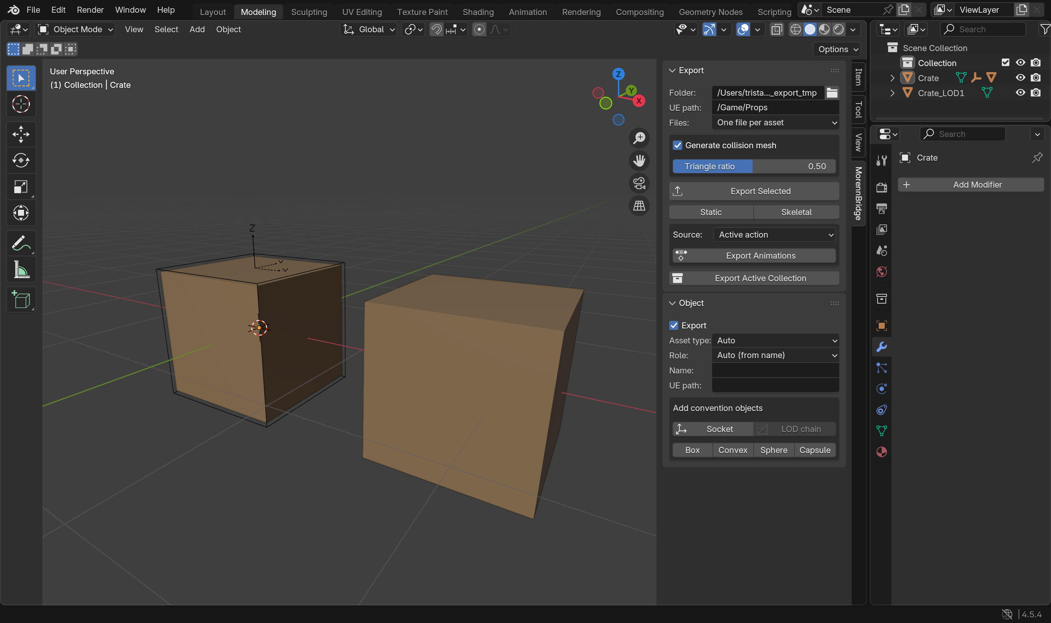Open the Object Mode dropdown
Viewport: 1051px width, 623px height.
(75, 29)
